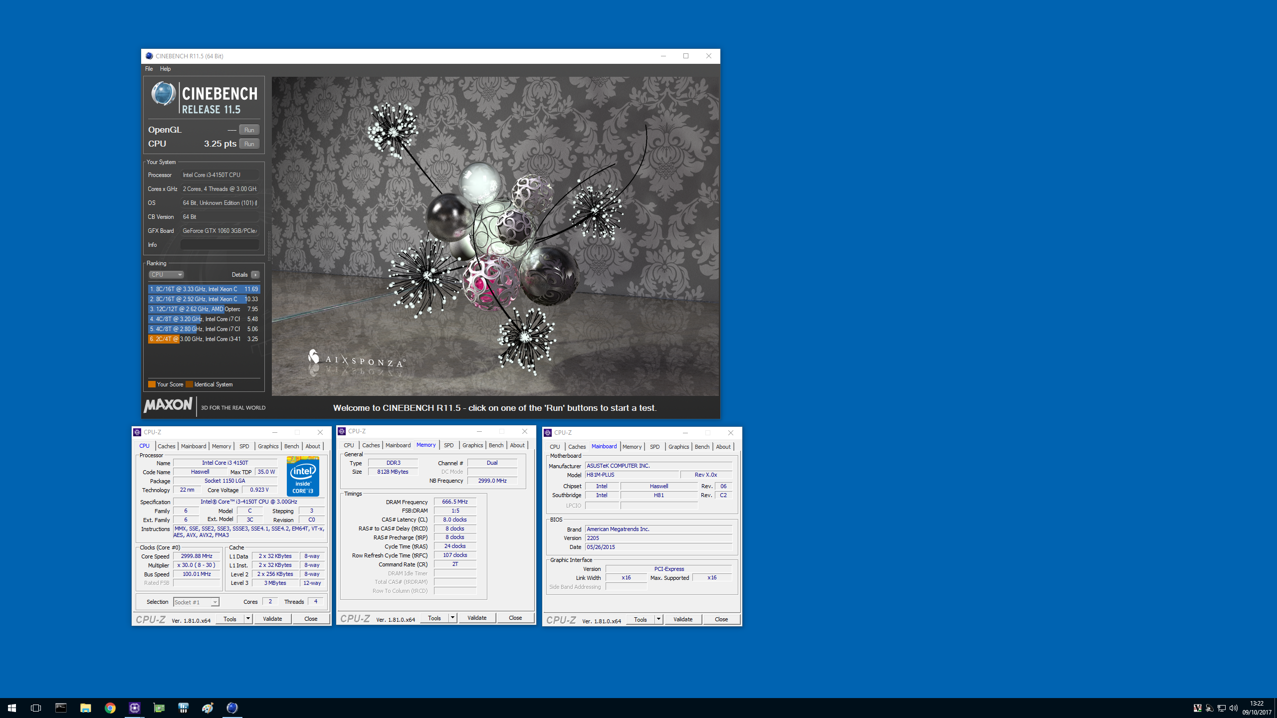1277x718 pixels.
Task: Click the middle CPU-Z window's title icon
Action: click(x=342, y=431)
